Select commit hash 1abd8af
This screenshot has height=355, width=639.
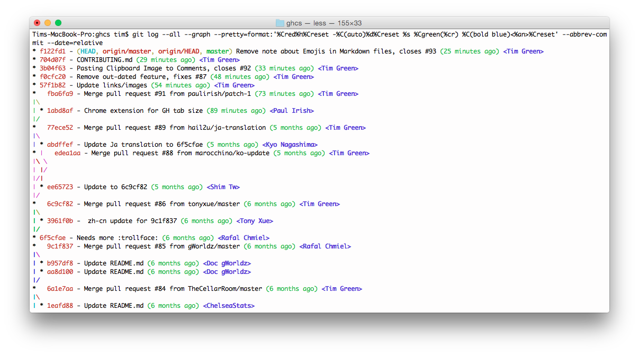click(60, 111)
